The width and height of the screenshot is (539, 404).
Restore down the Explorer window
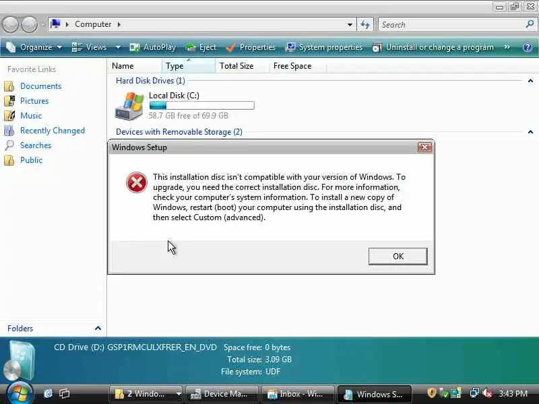click(x=515, y=7)
